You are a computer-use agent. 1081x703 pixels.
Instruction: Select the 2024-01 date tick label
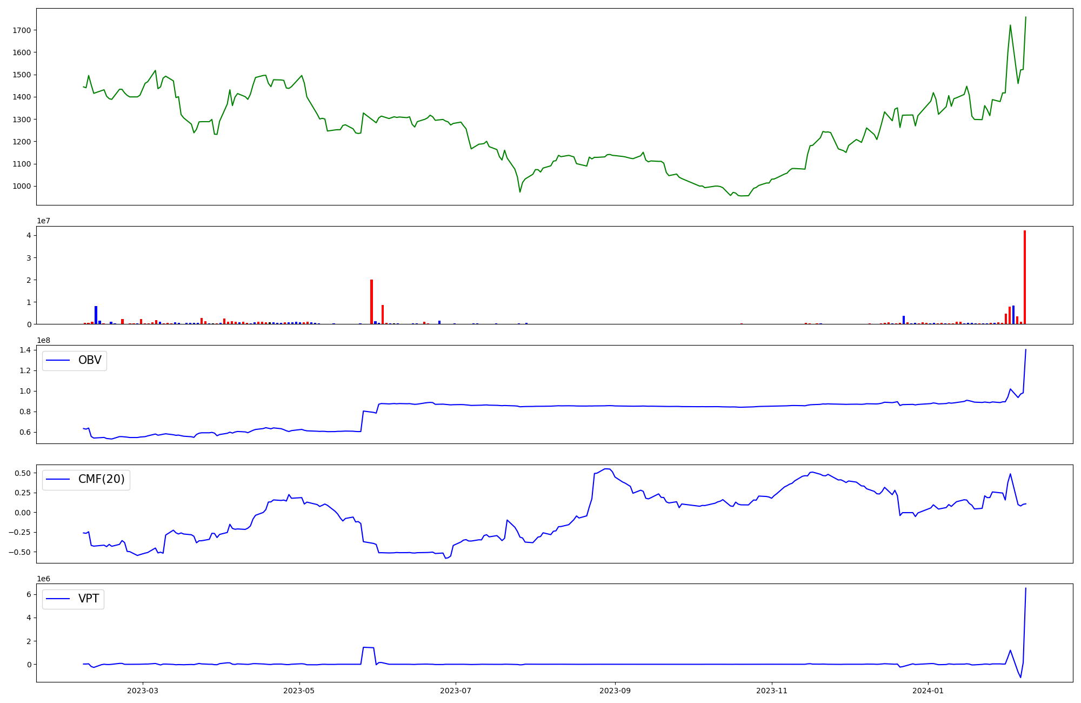pos(928,691)
